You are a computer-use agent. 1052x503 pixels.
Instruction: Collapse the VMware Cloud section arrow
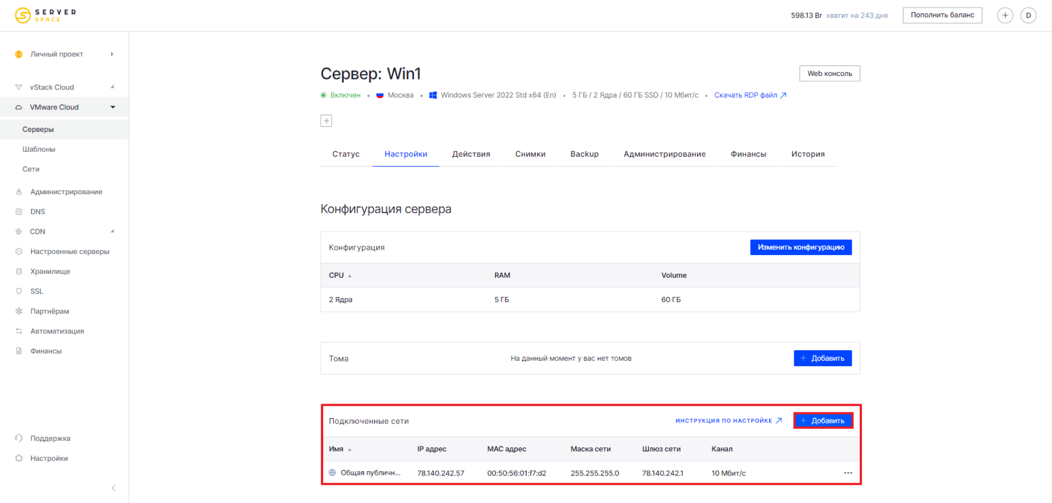(113, 107)
